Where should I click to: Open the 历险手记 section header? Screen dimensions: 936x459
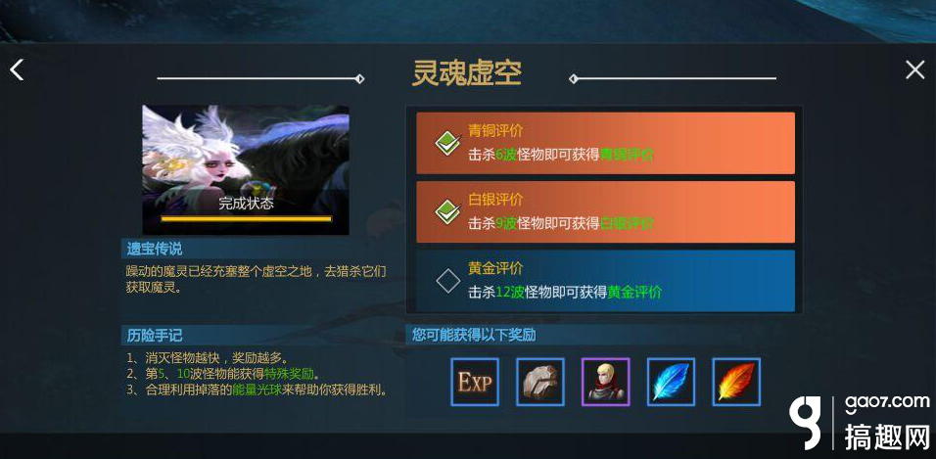(x=154, y=336)
